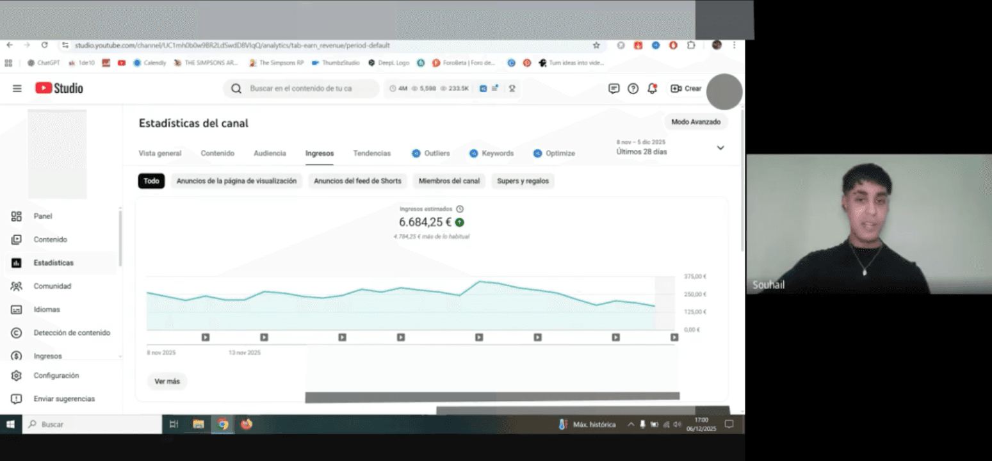This screenshot has width=992, height=461.
Task: Open the comments feedback icon in header
Action: (x=614, y=89)
